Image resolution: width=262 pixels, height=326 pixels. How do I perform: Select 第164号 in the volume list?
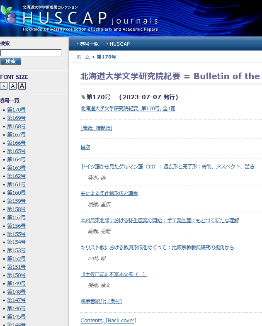[17, 159]
